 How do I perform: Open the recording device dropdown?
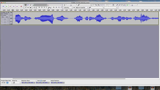[97, 8]
